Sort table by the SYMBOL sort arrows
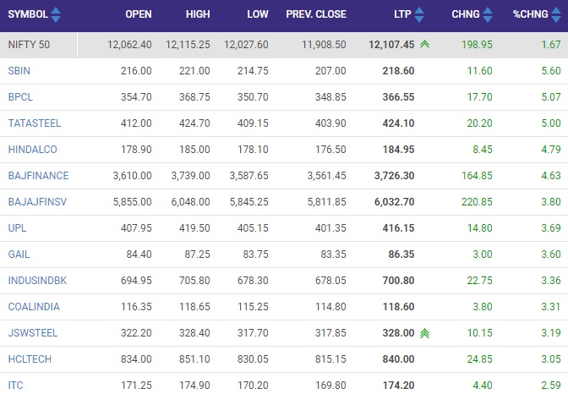Viewport: 568px width, 394px height. coord(56,14)
